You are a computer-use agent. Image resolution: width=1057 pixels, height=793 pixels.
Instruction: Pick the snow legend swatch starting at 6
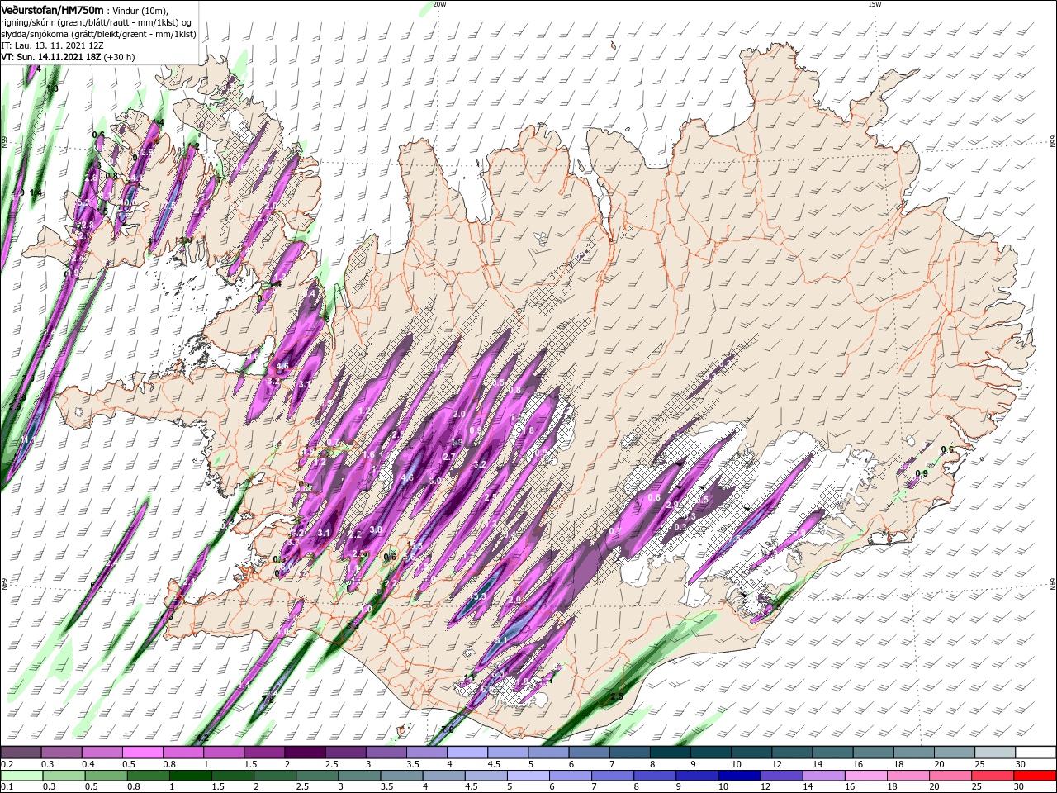click(x=589, y=752)
